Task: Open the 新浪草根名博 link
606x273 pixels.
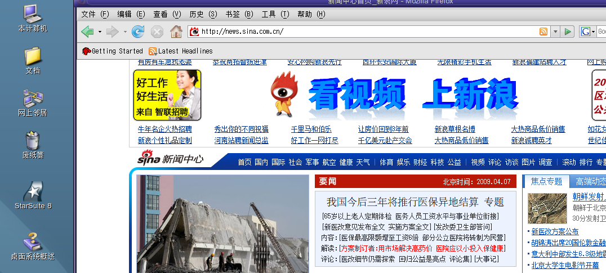Action: 455,129
